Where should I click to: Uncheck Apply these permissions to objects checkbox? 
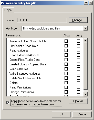8,103
